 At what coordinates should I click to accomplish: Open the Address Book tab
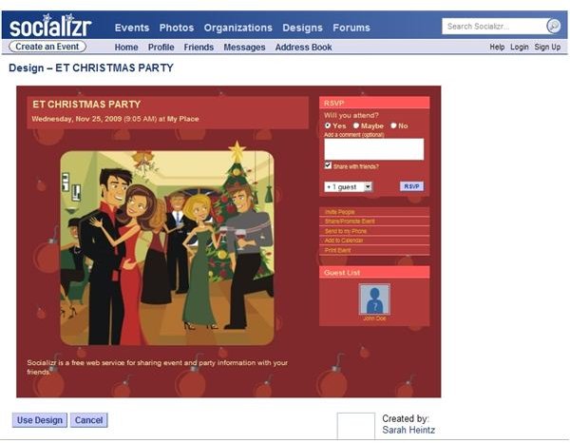pos(304,48)
